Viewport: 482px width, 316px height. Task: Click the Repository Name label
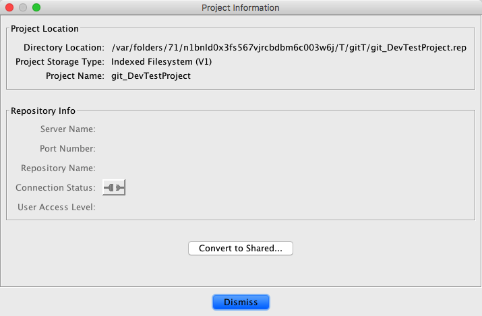click(x=58, y=168)
